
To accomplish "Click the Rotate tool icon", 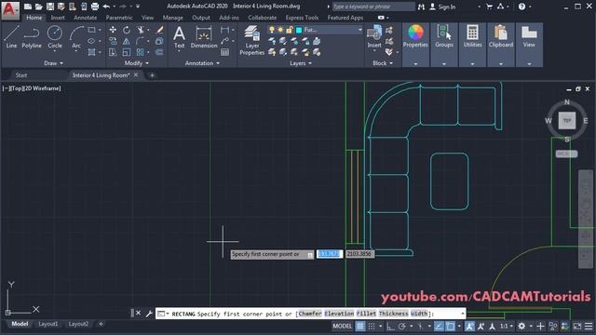I will tap(127, 30).
